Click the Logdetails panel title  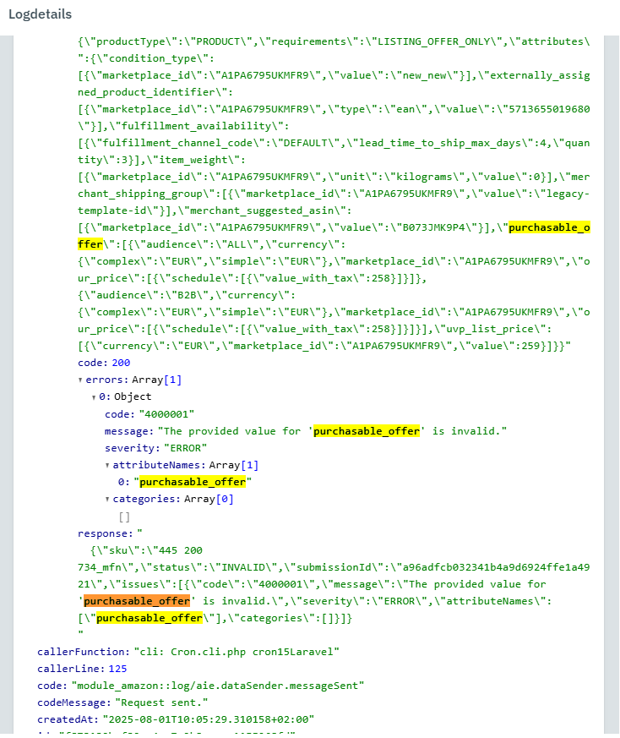[40, 14]
